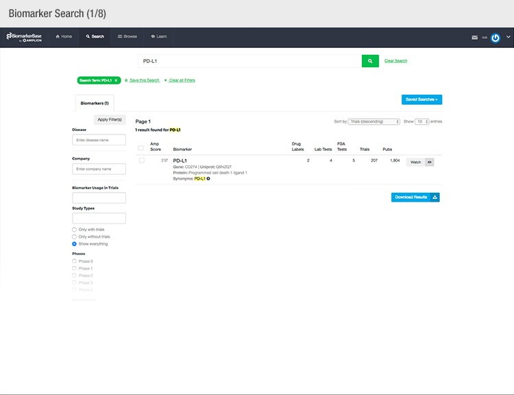Open the Sort by dropdown
The width and height of the screenshot is (514, 395).
pos(374,121)
